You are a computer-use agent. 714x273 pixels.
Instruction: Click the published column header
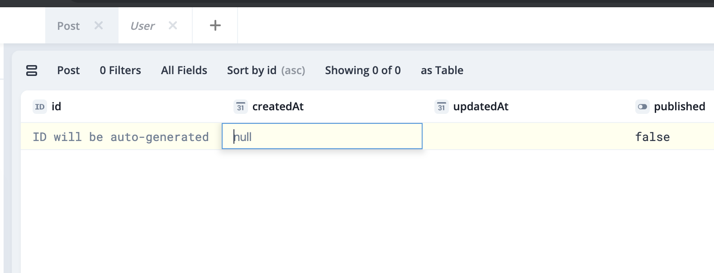(679, 107)
